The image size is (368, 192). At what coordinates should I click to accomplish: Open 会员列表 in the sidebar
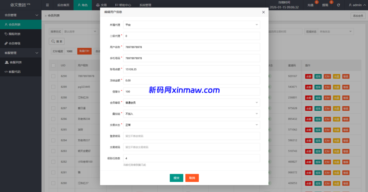tap(20, 24)
